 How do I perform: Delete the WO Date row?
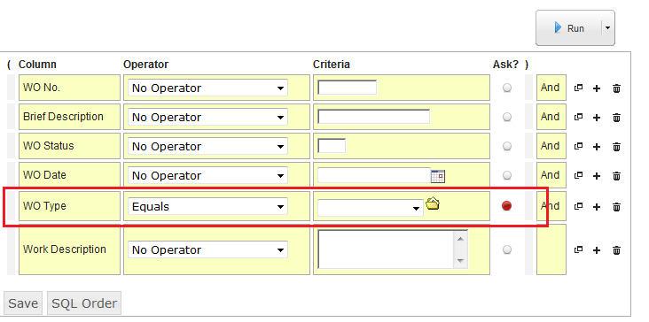616,176
